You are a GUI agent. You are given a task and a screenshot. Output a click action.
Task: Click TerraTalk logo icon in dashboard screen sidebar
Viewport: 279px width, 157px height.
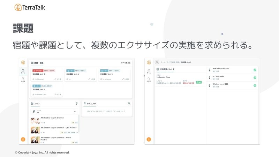[23, 62]
